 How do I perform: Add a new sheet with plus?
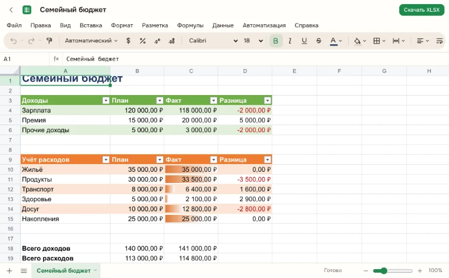(9, 270)
